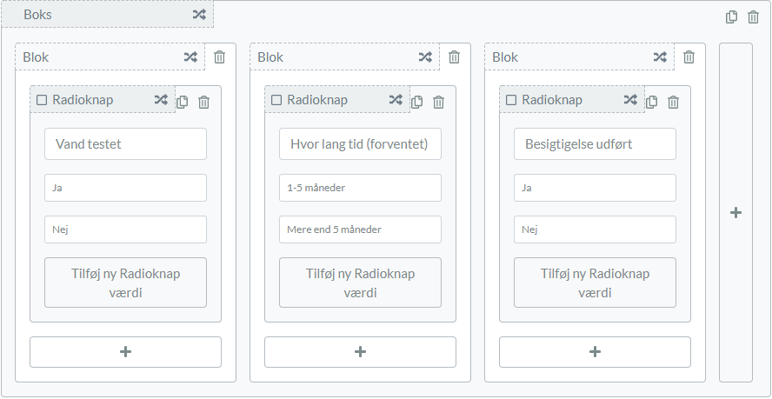
Task: Delete the first Blok
Action: [x=219, y=57]
